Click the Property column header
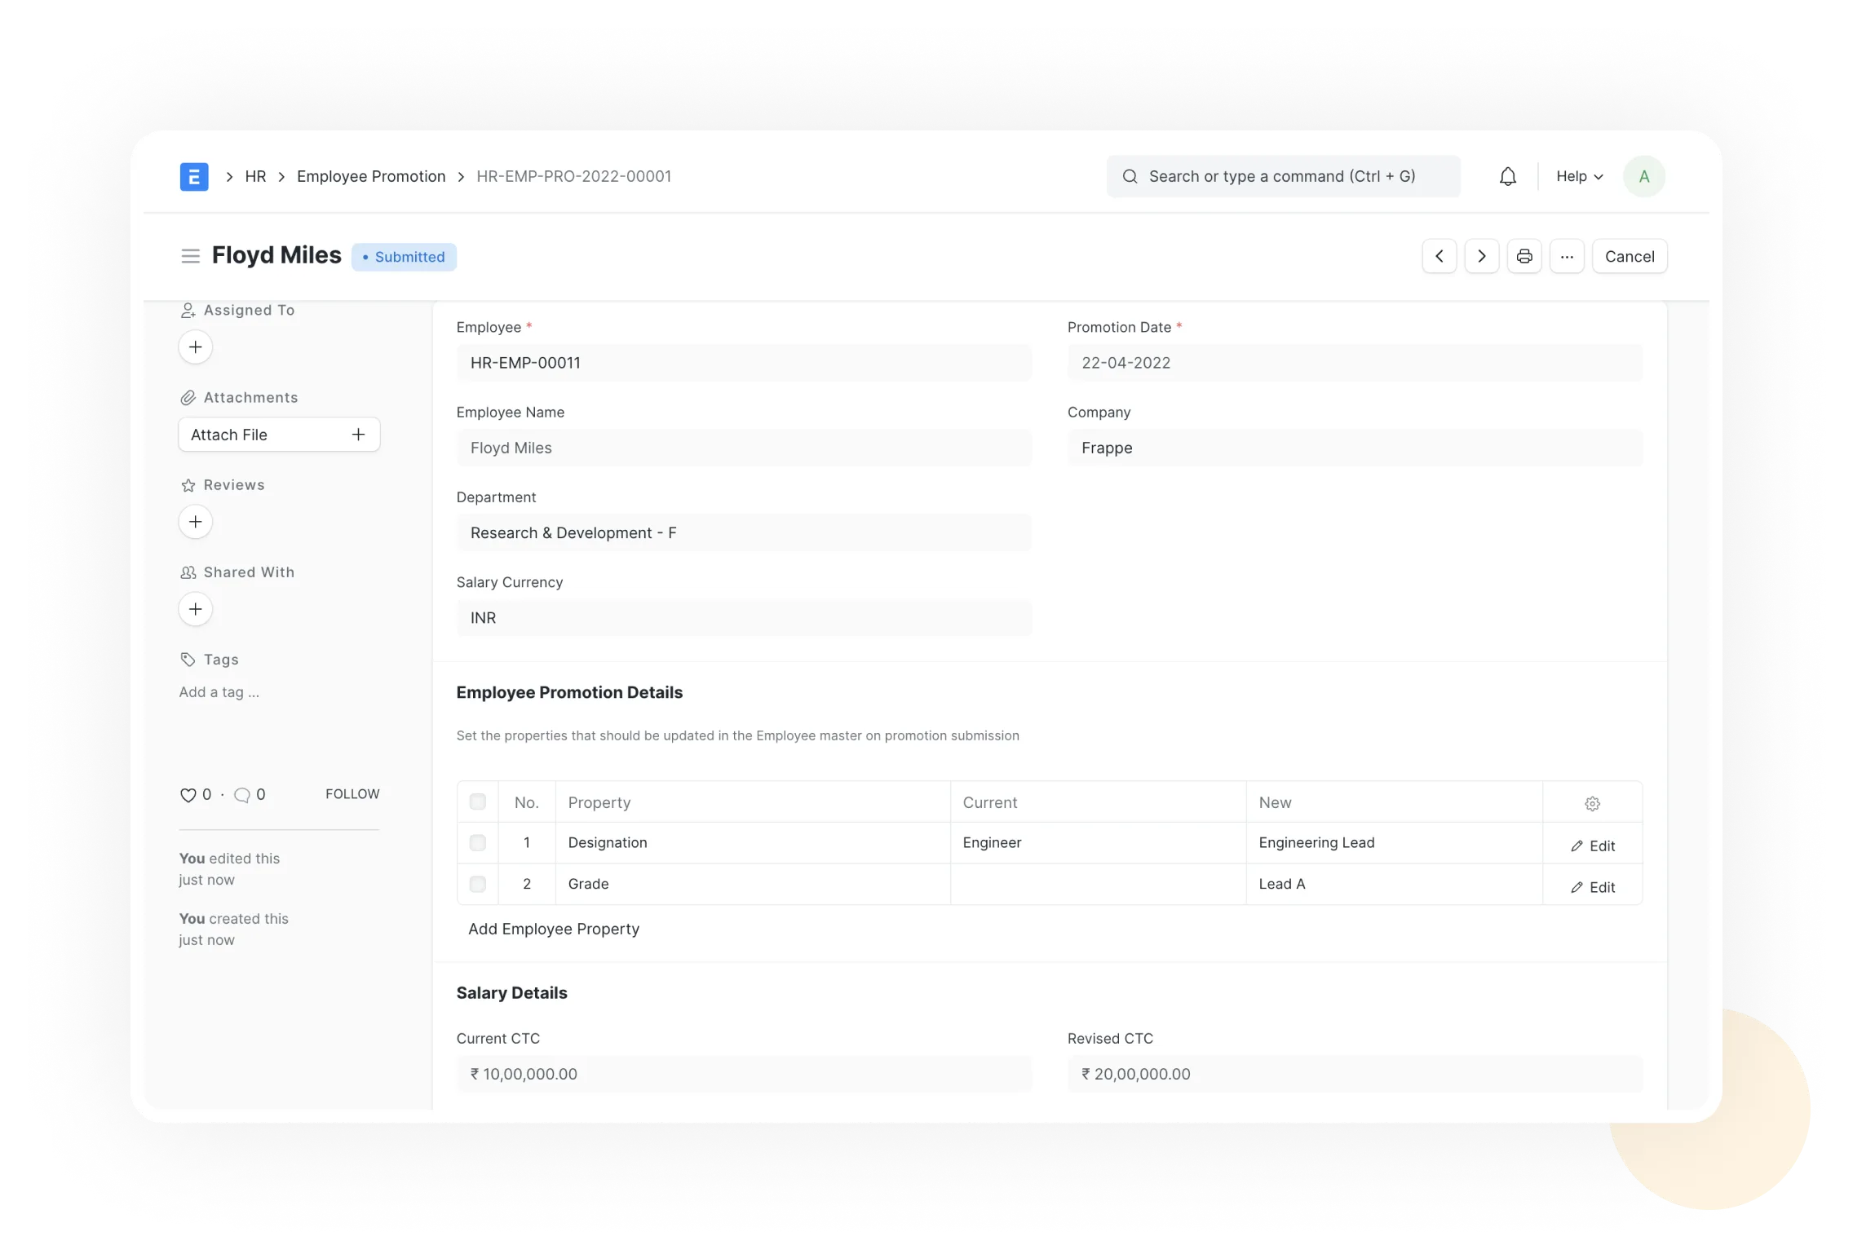This screenshot has height=1254, width=1853. point(753,802)
